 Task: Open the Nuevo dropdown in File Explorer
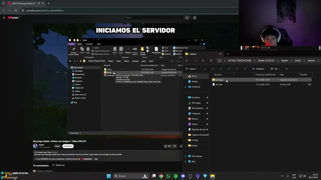point(192,69)
